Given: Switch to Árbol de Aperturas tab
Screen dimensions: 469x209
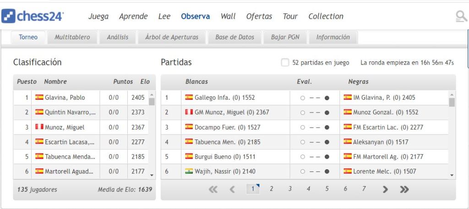Looking at the screenshot, I should click(x=172, y=38).
